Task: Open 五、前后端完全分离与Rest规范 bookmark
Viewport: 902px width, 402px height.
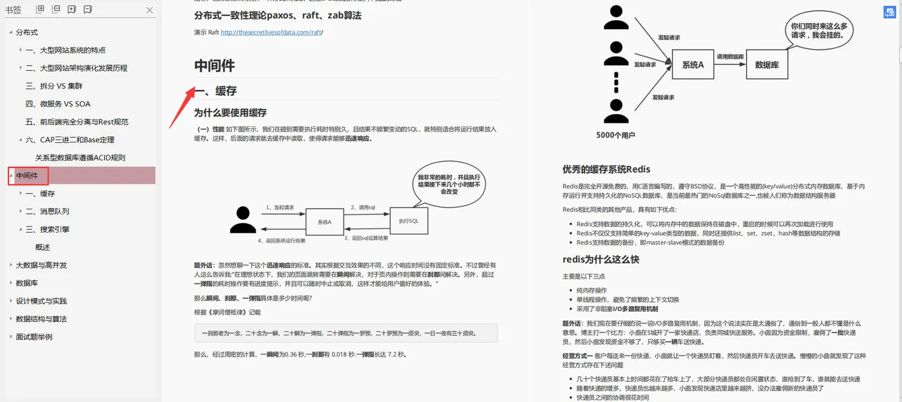Action: pos(77,122)
